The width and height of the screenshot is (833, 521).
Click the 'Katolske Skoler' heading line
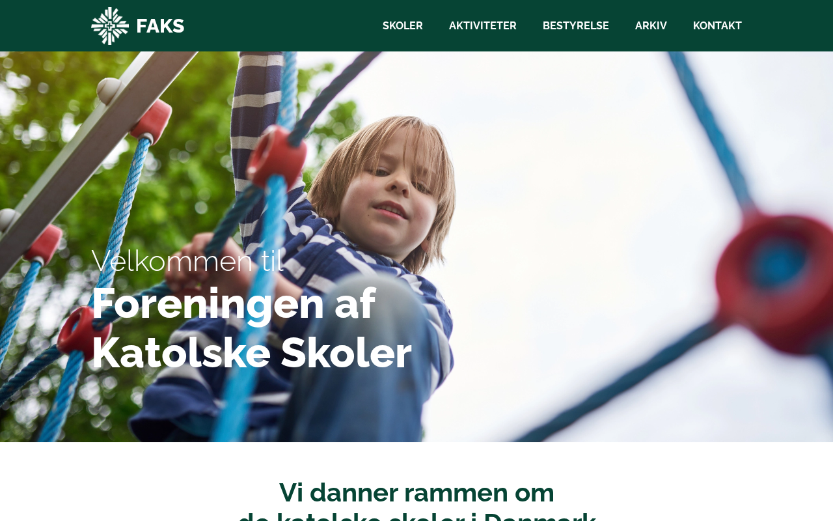click(x=252, y=353)
